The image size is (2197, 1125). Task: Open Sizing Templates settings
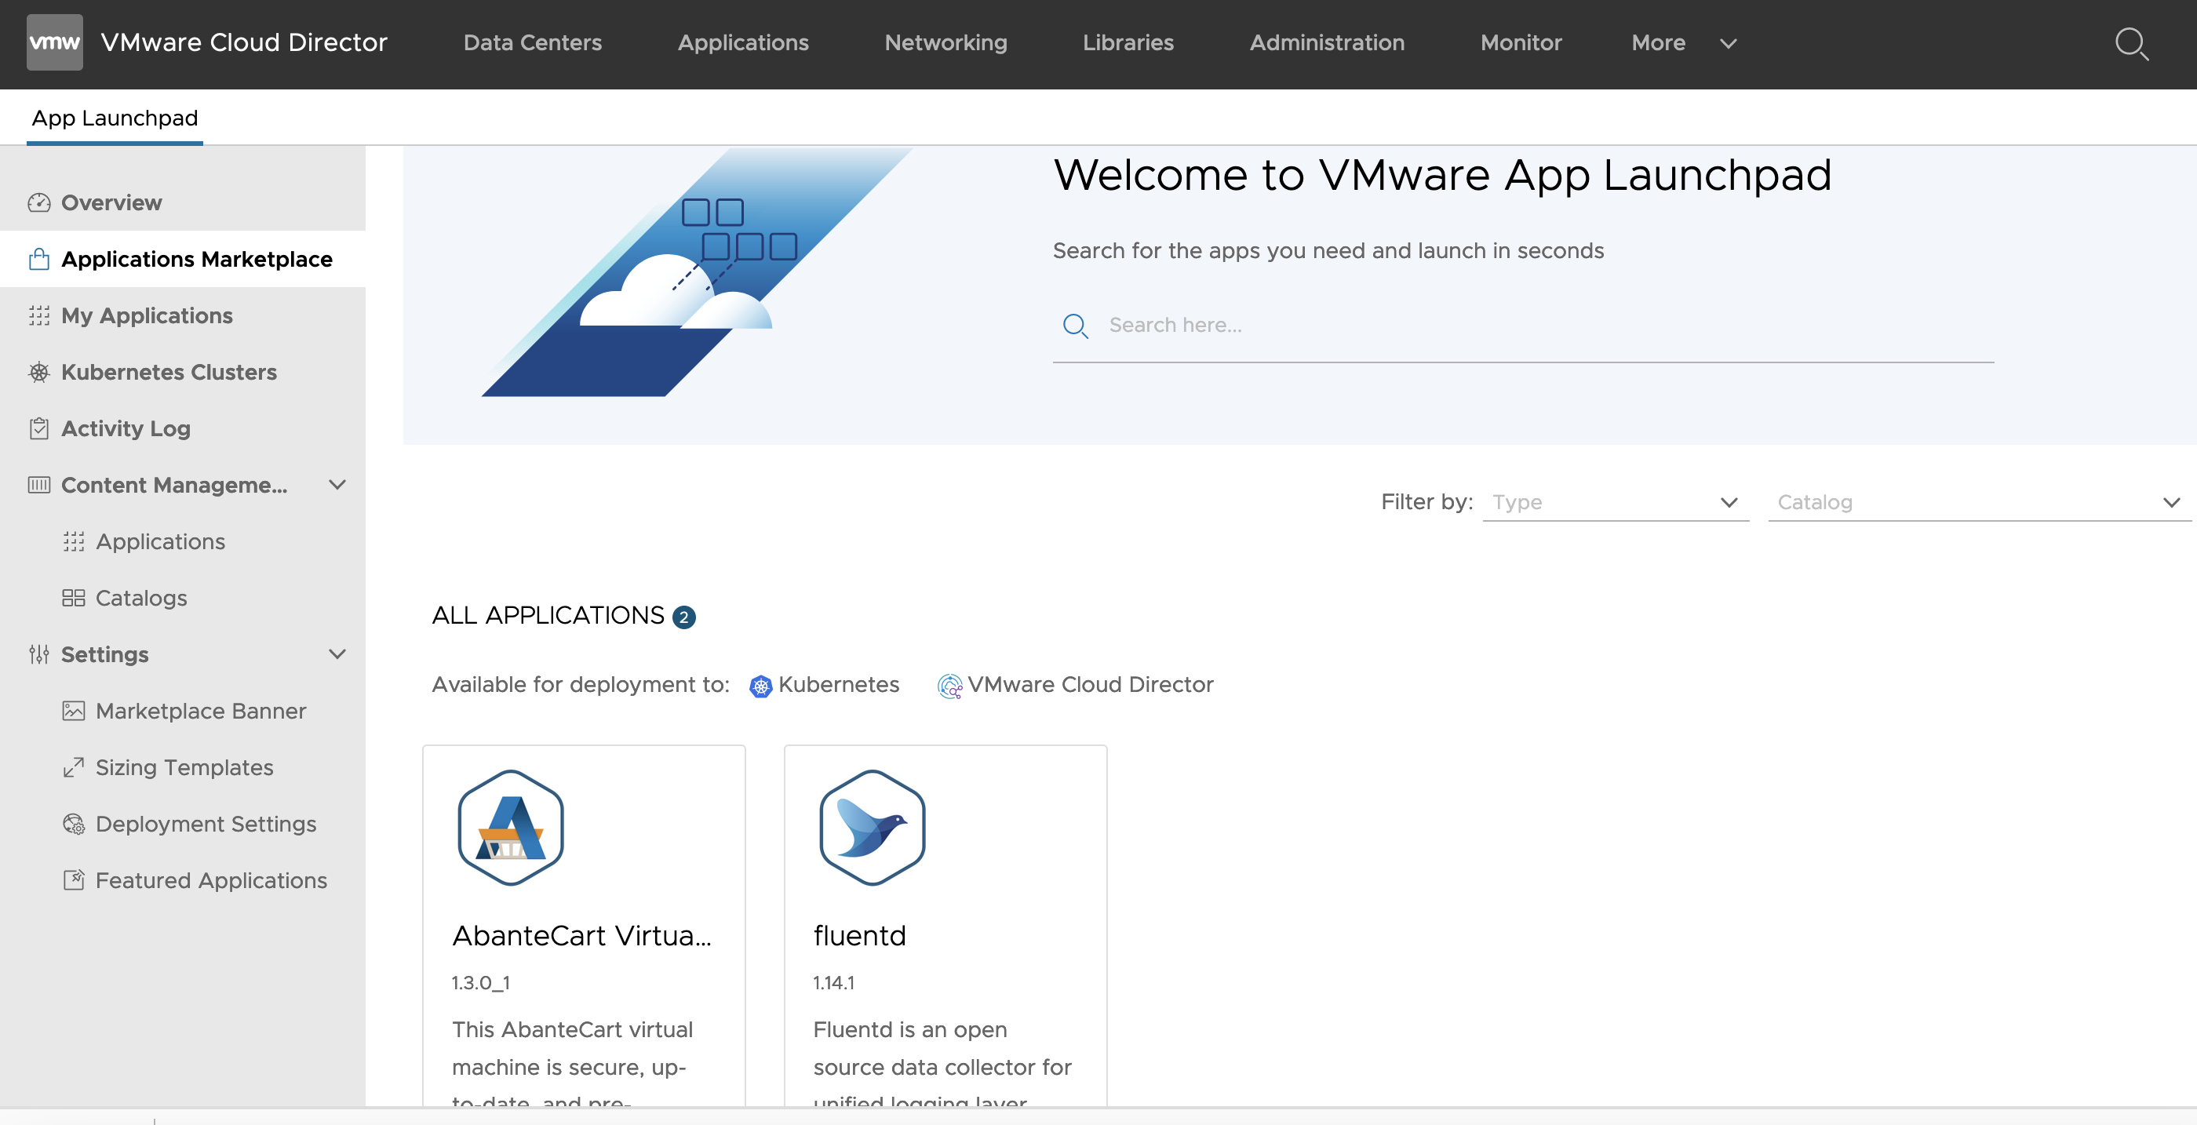point(184,767)
